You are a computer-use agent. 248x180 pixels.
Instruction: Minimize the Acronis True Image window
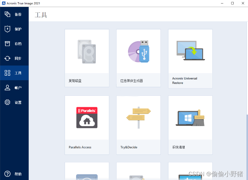[222, 3]
